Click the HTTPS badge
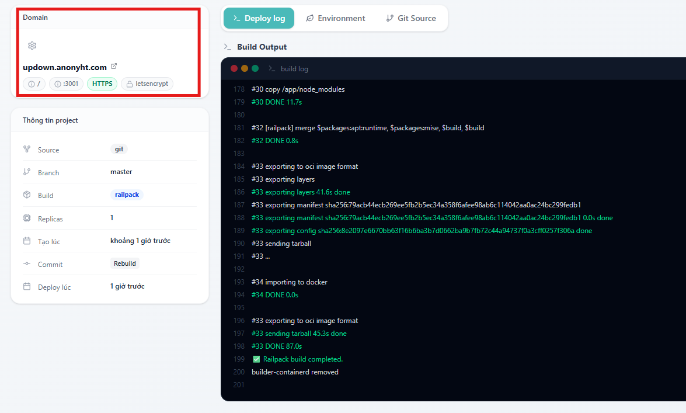 (102, 84)
